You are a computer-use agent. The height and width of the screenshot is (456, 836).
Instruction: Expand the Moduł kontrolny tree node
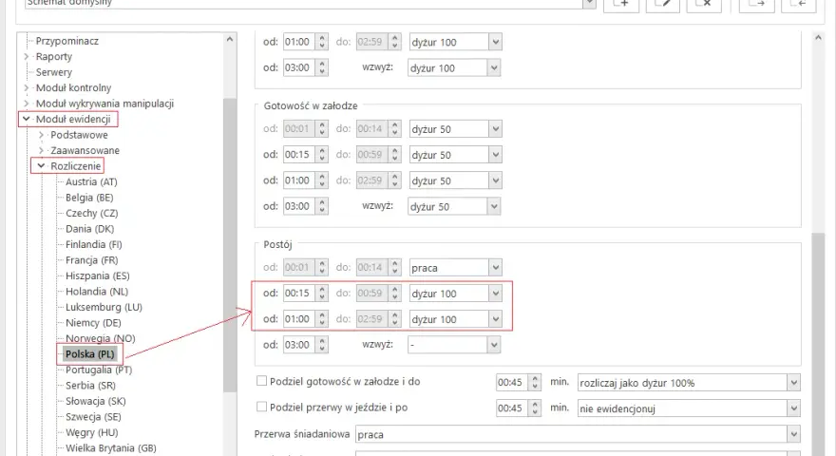(x=27, y=88)
